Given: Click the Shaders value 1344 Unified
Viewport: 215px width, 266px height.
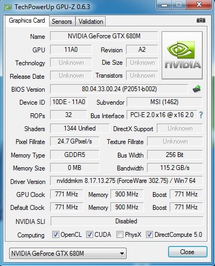Looking at the screenshot, I should (x=80, y=128).
